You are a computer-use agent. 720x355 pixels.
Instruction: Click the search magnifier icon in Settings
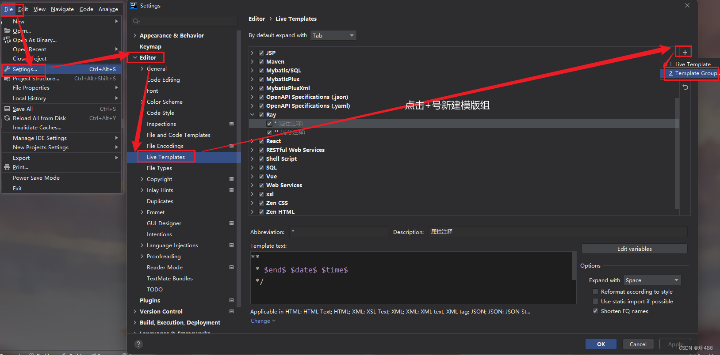(x=136, y=21)
